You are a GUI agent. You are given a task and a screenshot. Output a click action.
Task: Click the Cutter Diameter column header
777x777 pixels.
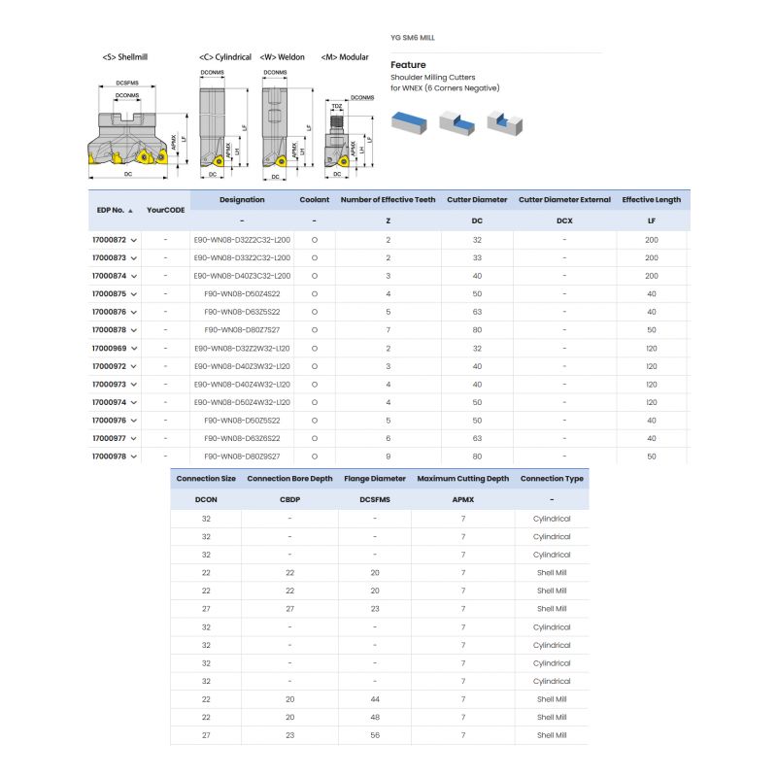pos(477,200)
